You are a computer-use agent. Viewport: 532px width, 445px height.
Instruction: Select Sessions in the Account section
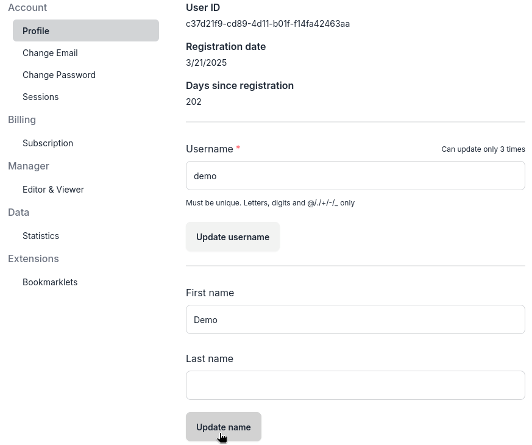point(41,97)
